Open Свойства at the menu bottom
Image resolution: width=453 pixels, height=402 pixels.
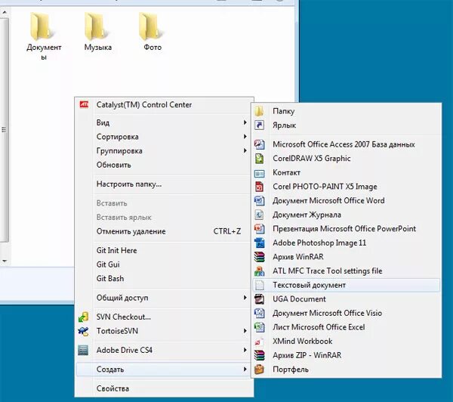[x=164, y=388]
